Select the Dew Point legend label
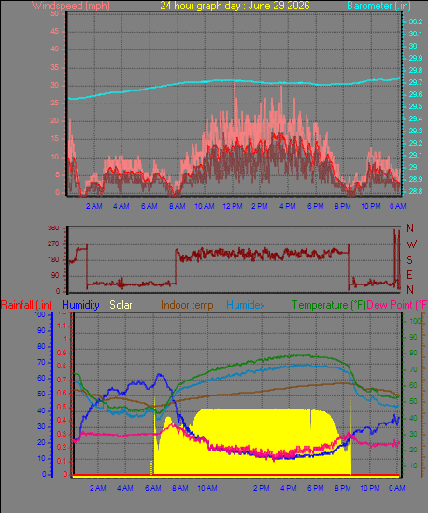The width and height of the screenshot is (428, 513). 397,305
